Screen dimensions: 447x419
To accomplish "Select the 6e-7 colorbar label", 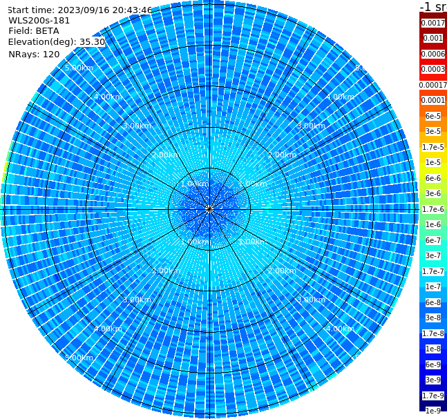I will (433, 240).
